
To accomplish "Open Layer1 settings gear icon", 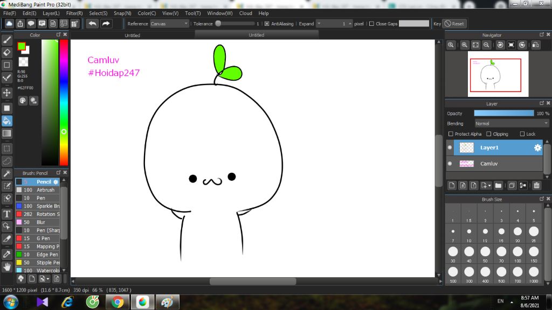I will (x=537, y=147).
